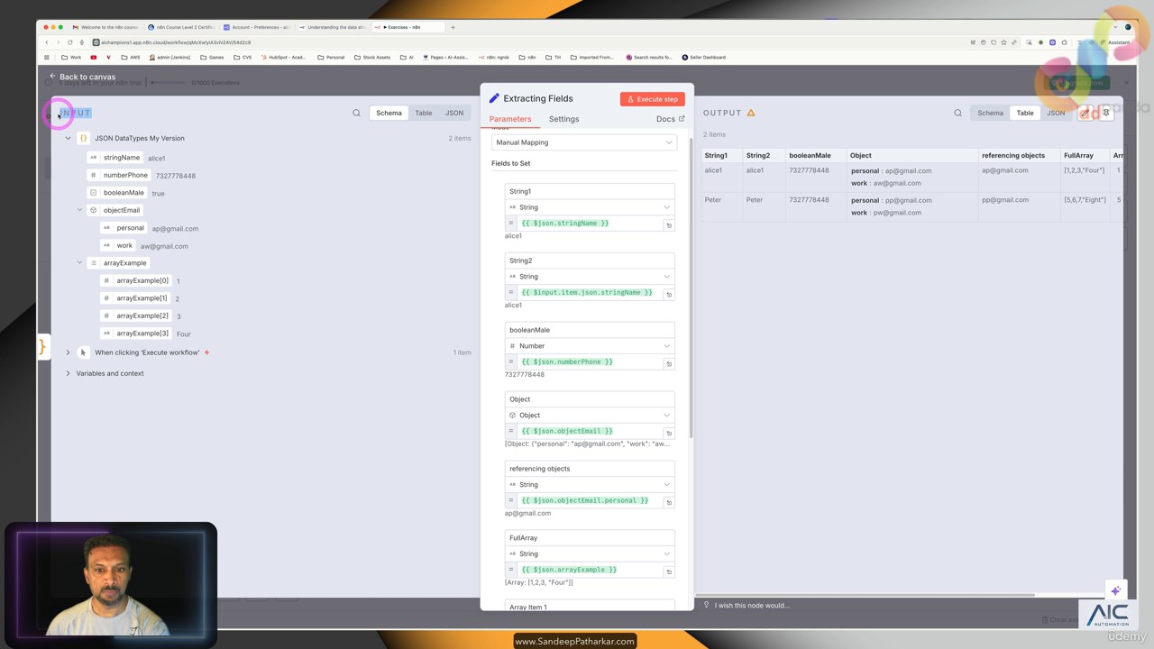Select the personal email schema field
Image resolution: width=1154 pixels, height=649 pixels.
coord(123,228)
